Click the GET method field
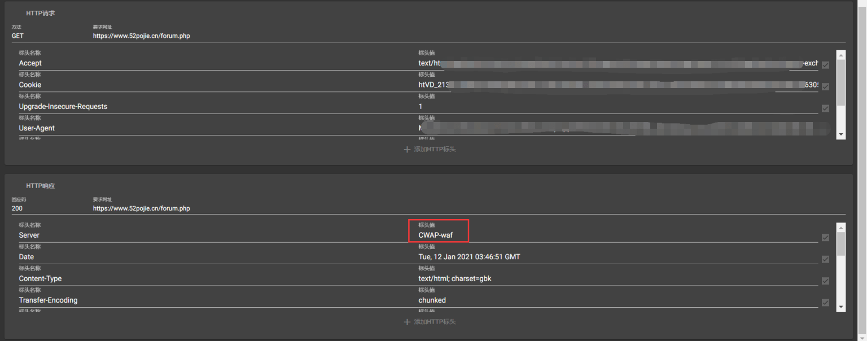 point(45,36)
